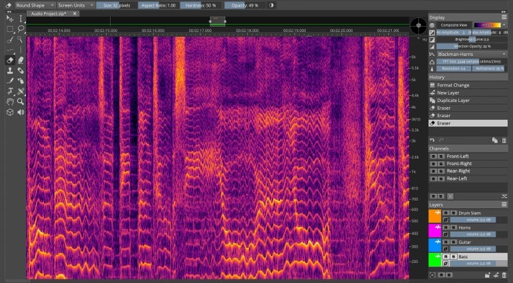
Task: Select the measurement ruler tool
Action: [21, 91]
